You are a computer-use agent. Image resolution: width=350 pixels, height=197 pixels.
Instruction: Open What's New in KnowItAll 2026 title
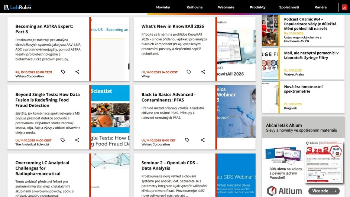point(172,26)
